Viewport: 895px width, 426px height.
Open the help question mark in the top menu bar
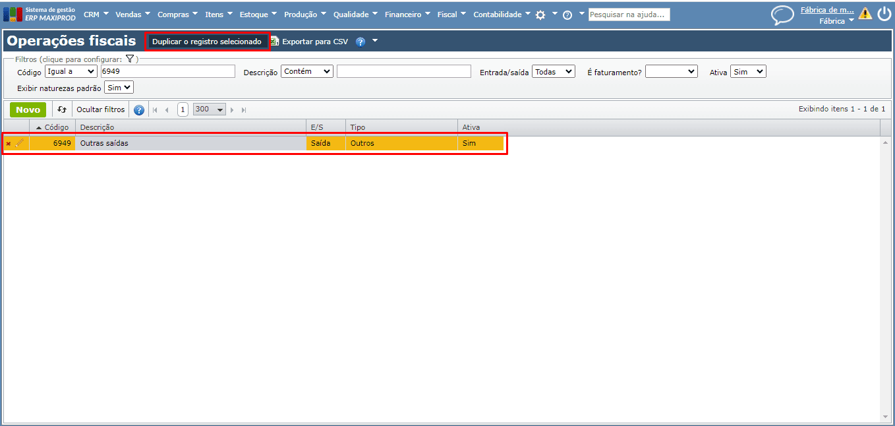click(x=567, y=15)
